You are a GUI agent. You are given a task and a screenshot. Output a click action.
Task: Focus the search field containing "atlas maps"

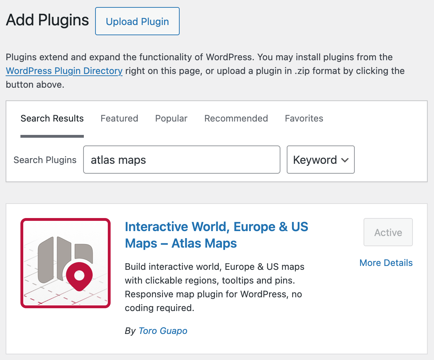click(181, 160)
